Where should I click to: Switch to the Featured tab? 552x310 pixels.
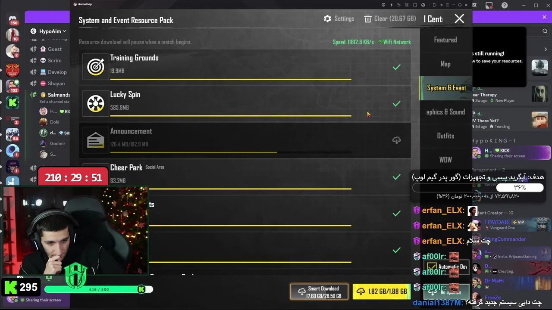click(x=445, y=40)
